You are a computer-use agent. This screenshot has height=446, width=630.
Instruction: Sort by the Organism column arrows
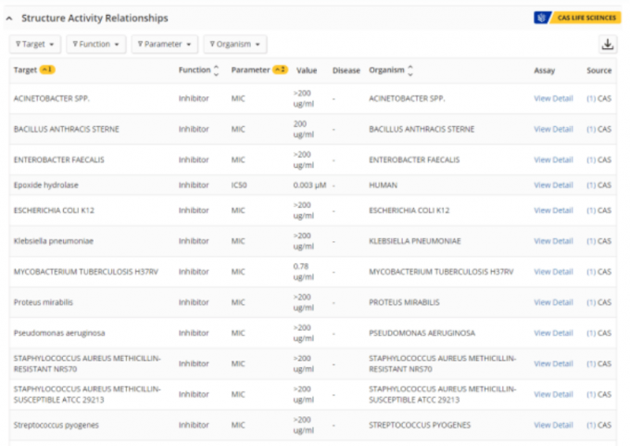click(x=410, y=70)
